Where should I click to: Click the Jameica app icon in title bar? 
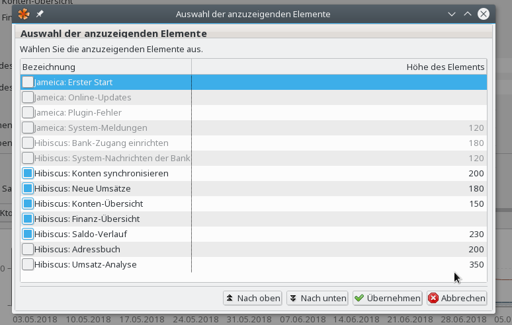(x=23, y=13)
